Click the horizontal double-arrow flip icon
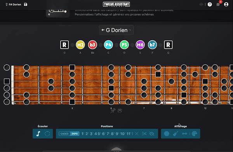This screenshot has width=233, height=152. click(x=184, y=134)
